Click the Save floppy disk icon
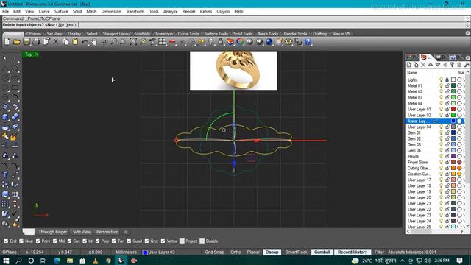Viewport: 471px width, 265px height. pos(26,42)
